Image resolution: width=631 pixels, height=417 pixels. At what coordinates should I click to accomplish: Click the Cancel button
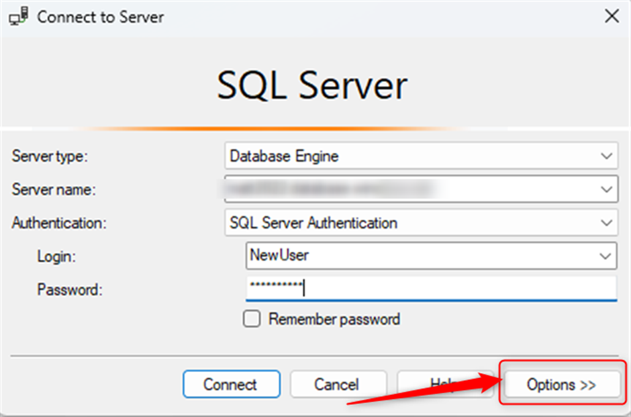[x=338, y=384]
